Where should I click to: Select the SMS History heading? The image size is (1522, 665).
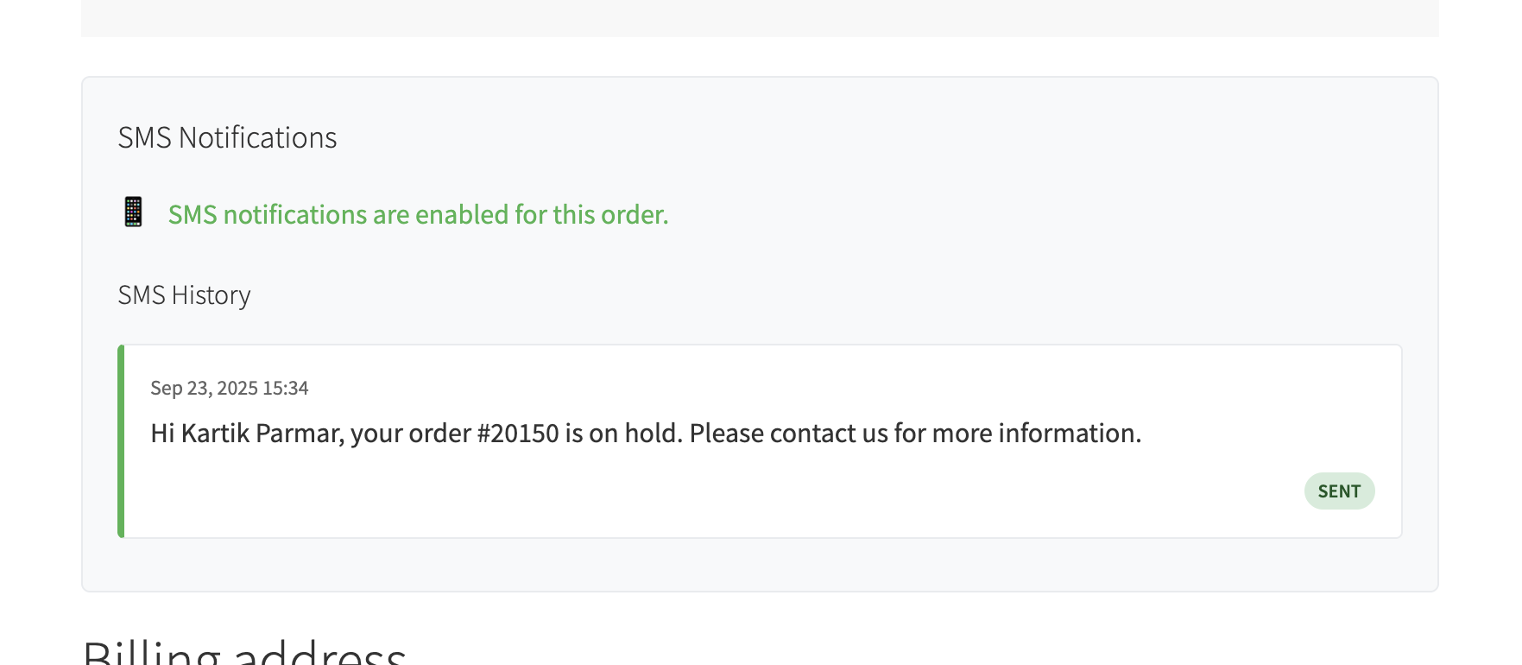(x=184, y=295)
